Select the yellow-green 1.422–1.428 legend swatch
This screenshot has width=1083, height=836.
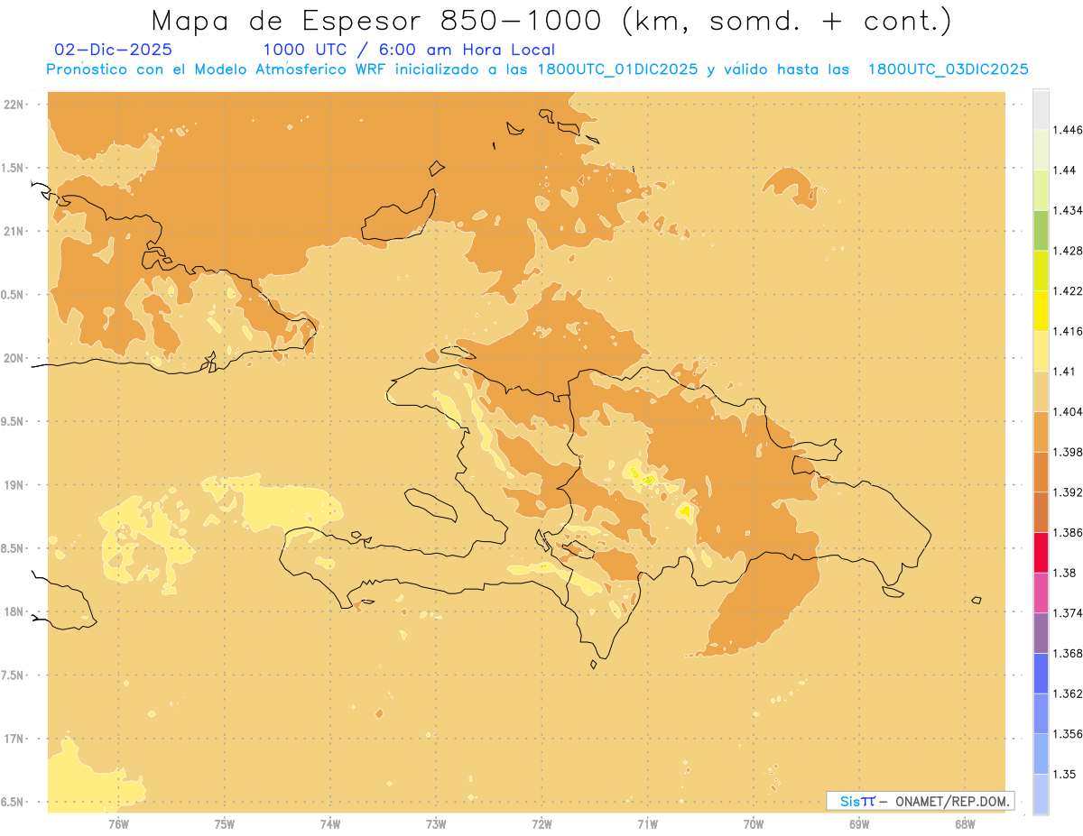coord(1041,271)
